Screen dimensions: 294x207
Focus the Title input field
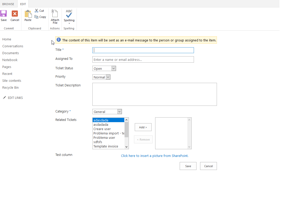click(143, 50)
